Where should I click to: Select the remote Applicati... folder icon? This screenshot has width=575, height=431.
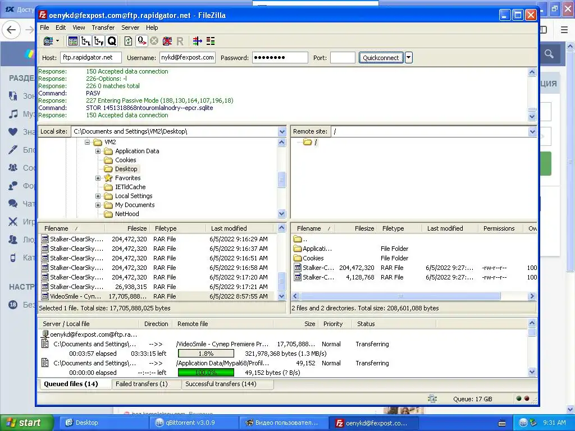[x=298, y=249]
